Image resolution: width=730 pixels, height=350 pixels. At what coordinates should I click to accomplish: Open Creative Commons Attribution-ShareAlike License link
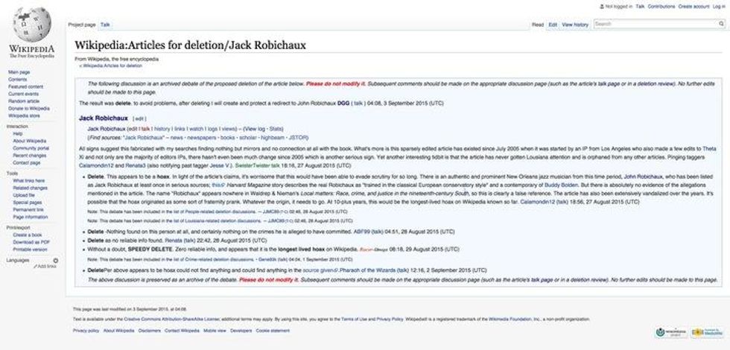point(171,319)
